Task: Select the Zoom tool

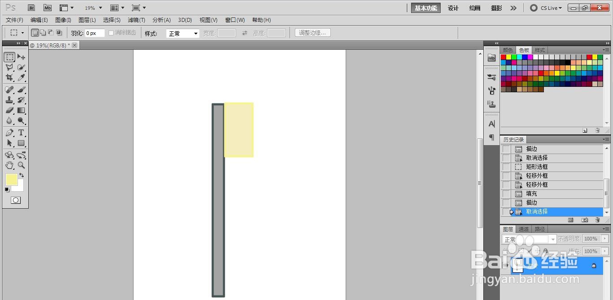Action: (x=21, y=165)
